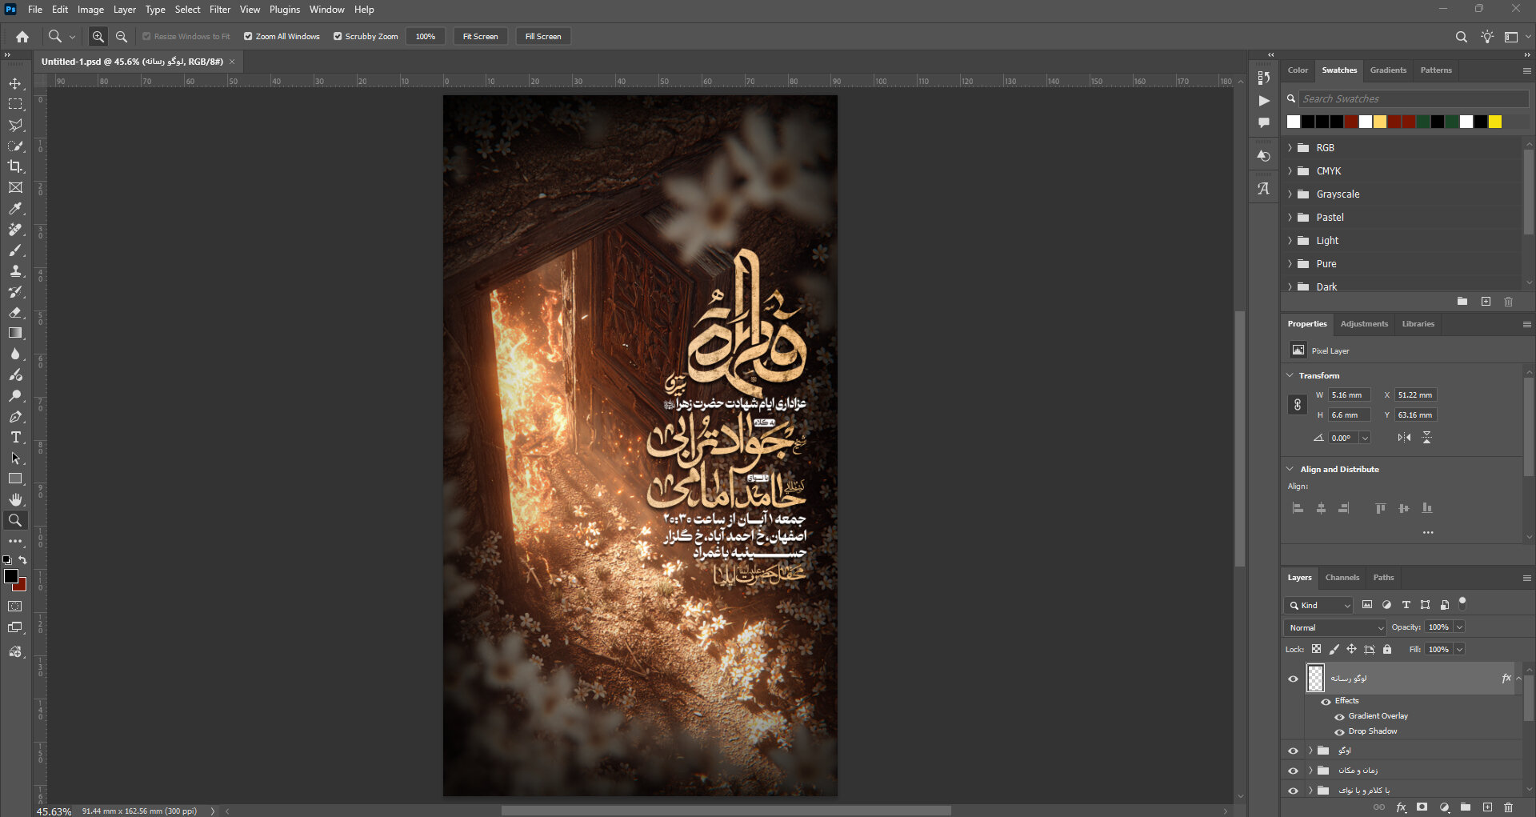Select the Rectangle shape tool
The image size is (1536, 817).
tap(15, 479)
